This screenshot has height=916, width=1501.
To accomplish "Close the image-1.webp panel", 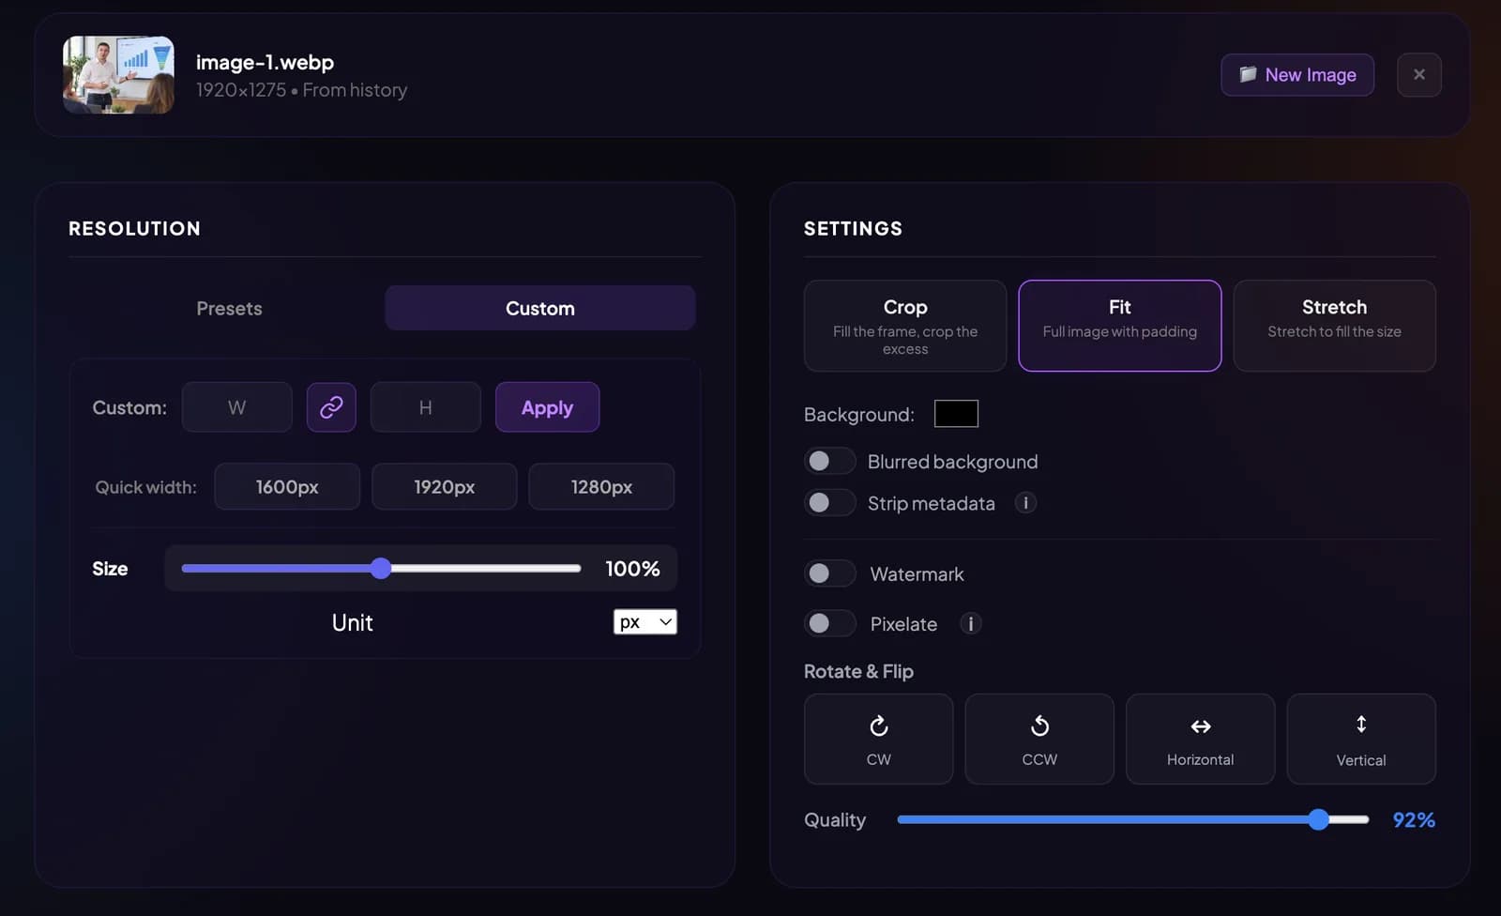I will pyautogui.click(x=1418, y=75).
